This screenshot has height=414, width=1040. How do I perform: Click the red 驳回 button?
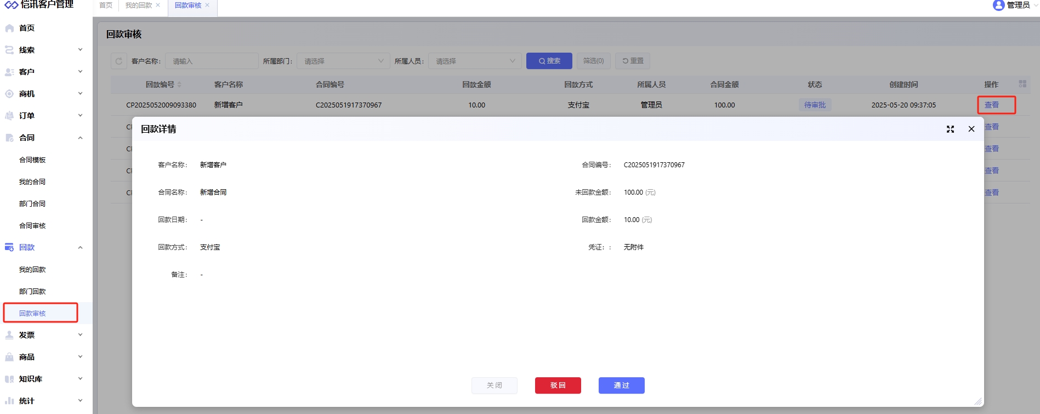coord(558,385)
